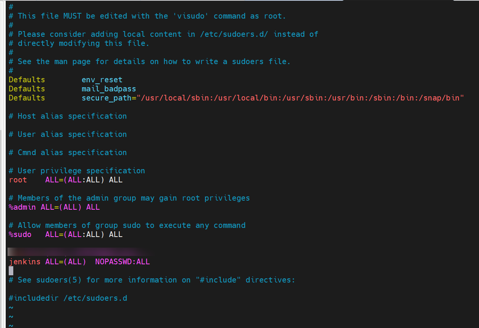
Task: Click the env_reset Defaults value
Action: tap(102, 80)
